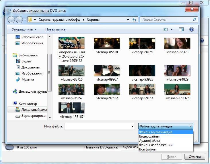The width and height of the screenshot is (210, 164).
Task: Click 'Скрины-дурацая любофф' breadcrumb segment
Action: (x=59, y=20)
